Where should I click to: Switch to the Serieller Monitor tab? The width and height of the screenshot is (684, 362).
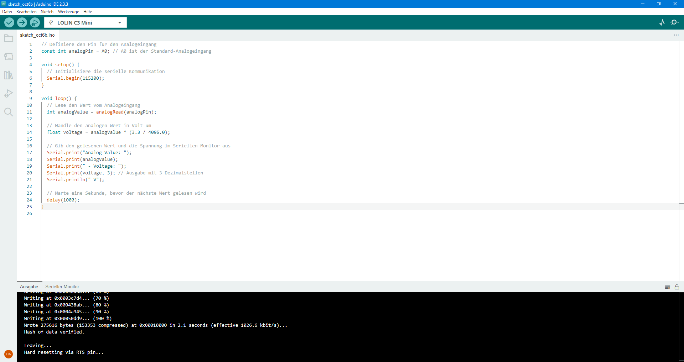[62, 287]
